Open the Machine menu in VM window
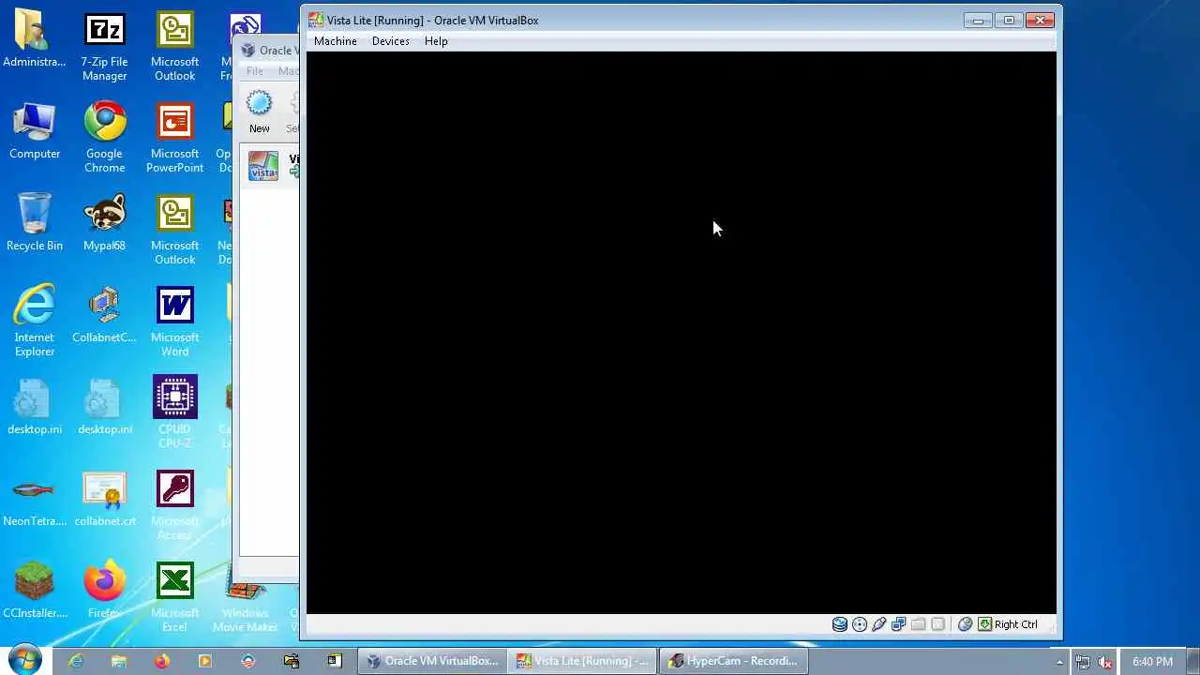1200x675 pixels. [x=335, y=41]
